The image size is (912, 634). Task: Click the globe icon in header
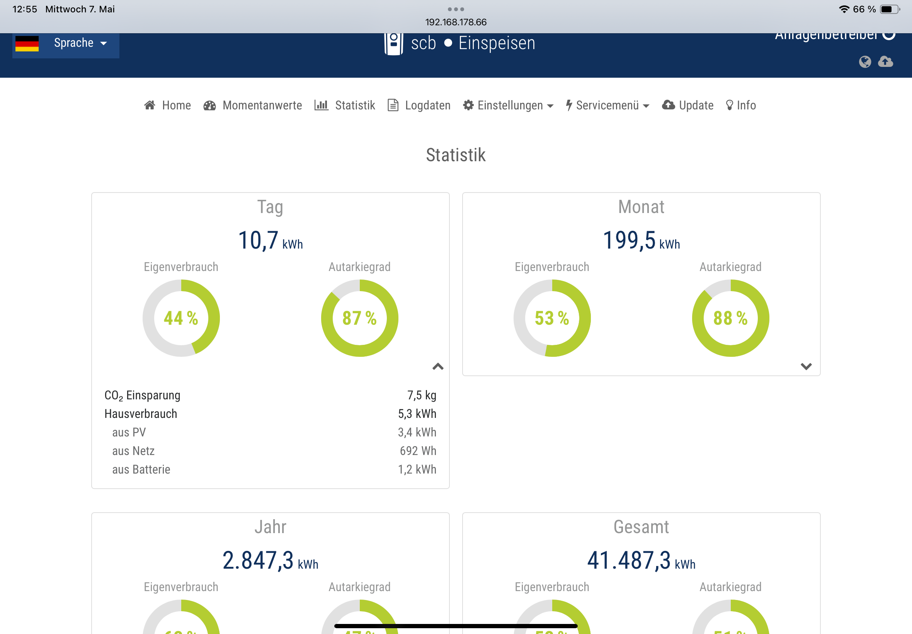[865, 62]
